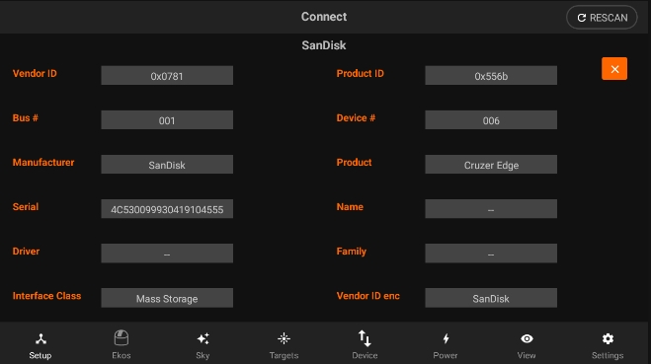Click the Serial label
Screen dimensions: 651x364
coord(26,206)
